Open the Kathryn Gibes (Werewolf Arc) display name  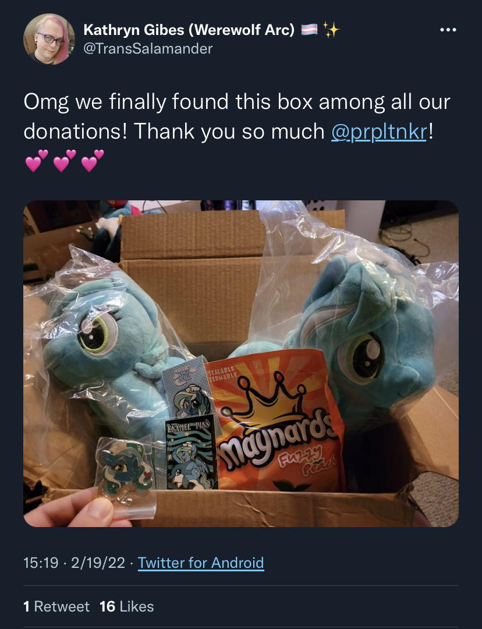pyautogui.click(x=189, y=30)
